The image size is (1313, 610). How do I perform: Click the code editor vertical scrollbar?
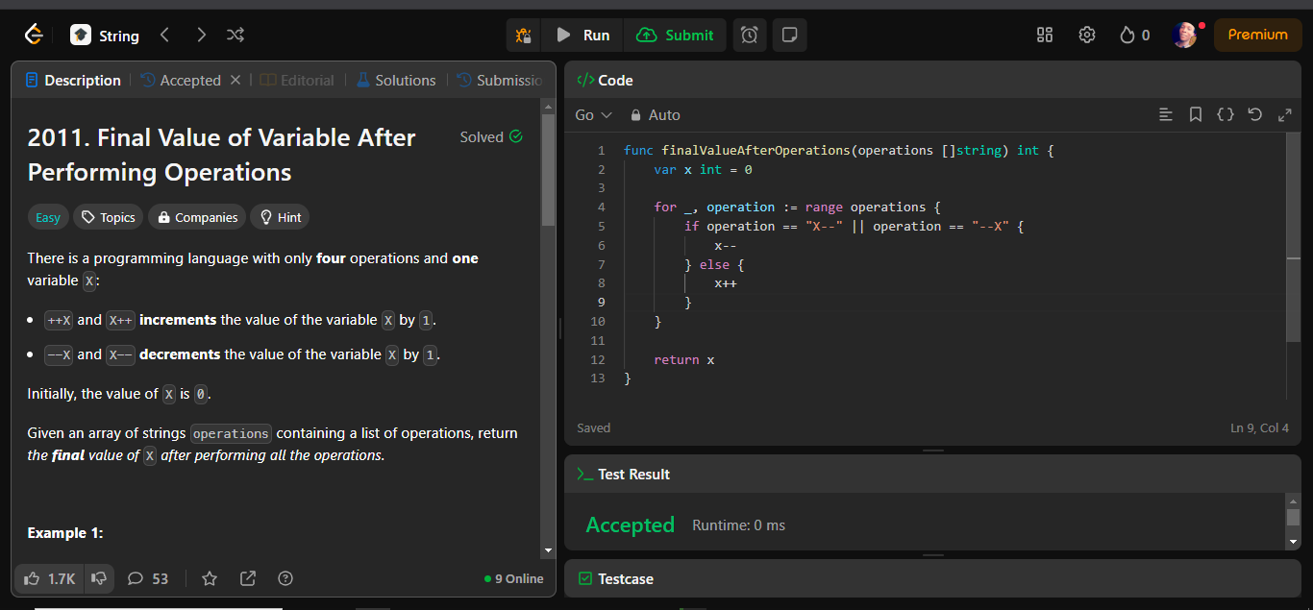pyautogui.click(x=1294, y=238)
